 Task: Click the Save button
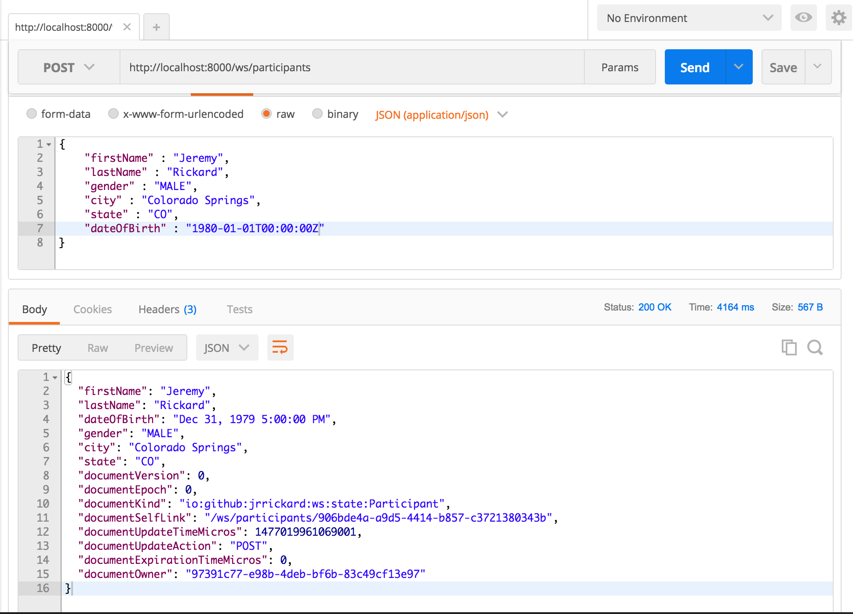(x=783, y=67)
